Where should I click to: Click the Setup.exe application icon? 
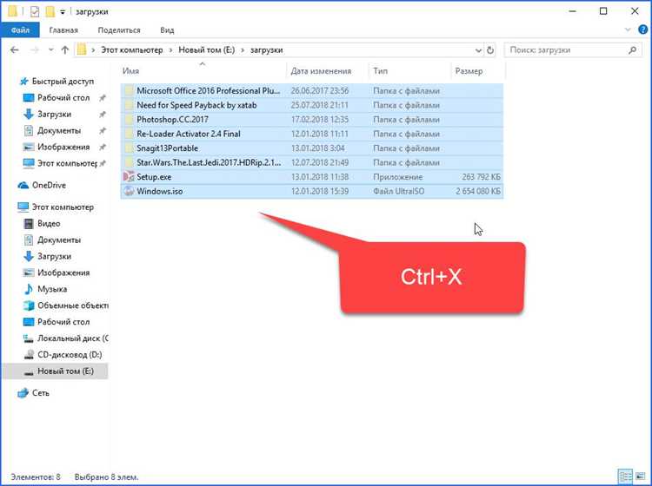tap(129, 177)
